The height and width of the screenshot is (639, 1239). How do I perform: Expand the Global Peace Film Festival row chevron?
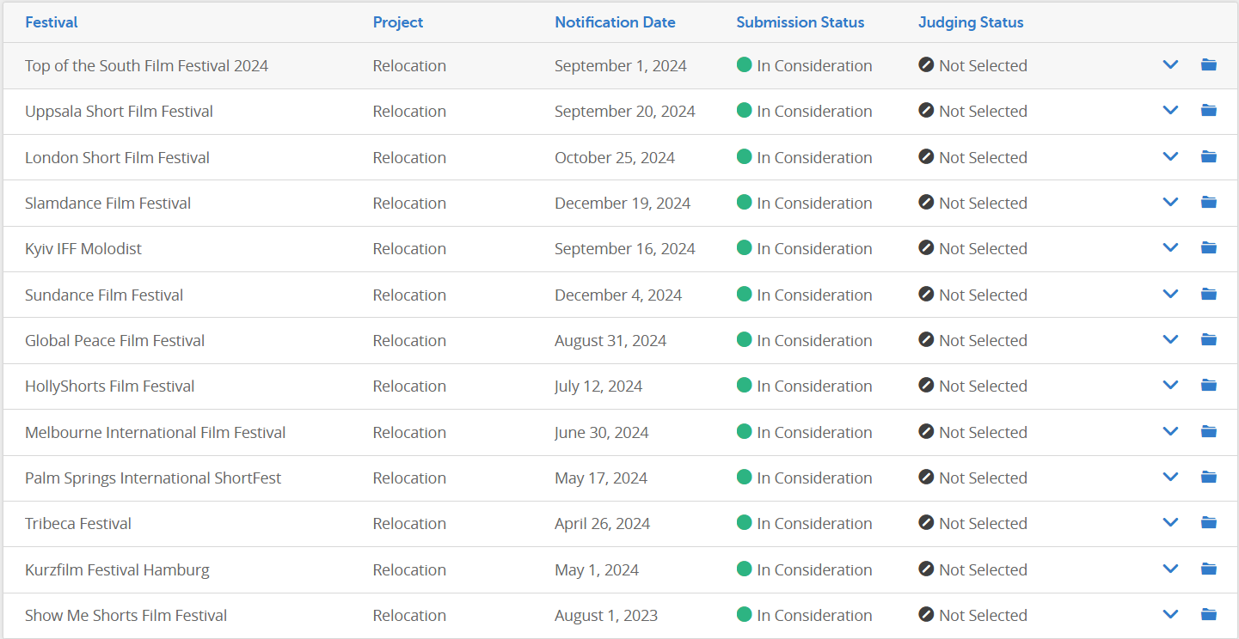coord(1170,339)
